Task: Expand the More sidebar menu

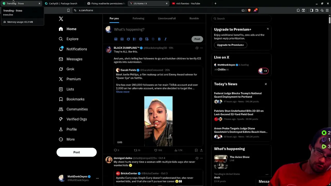Action: [x=67, y=139]
